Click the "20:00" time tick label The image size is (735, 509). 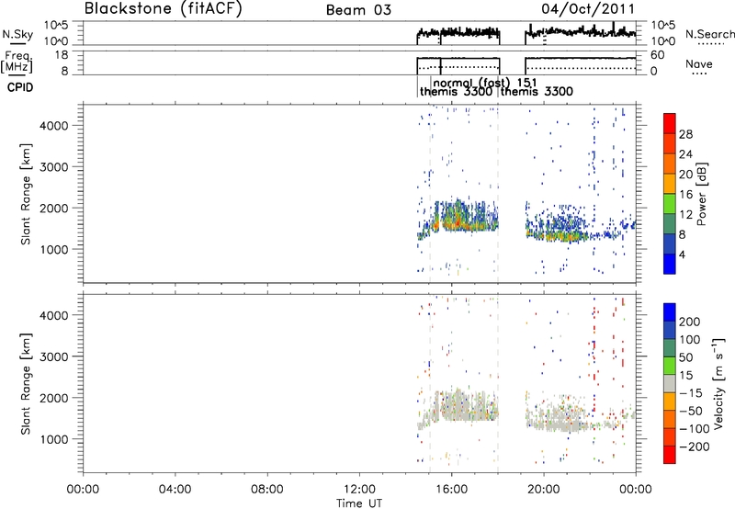click(x=543, y=490)
